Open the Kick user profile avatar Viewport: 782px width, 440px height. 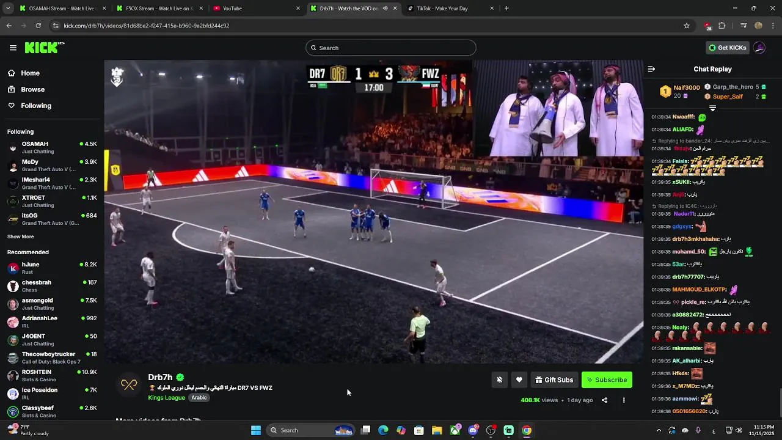click(759, 48)
